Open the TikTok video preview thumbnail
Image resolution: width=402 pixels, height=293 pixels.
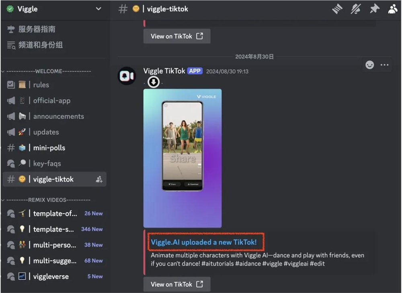183,158
